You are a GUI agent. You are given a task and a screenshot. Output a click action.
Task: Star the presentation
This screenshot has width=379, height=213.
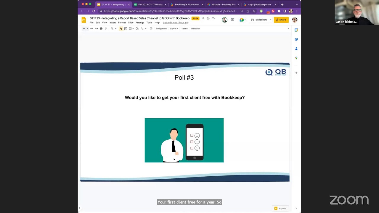point(203,18)
